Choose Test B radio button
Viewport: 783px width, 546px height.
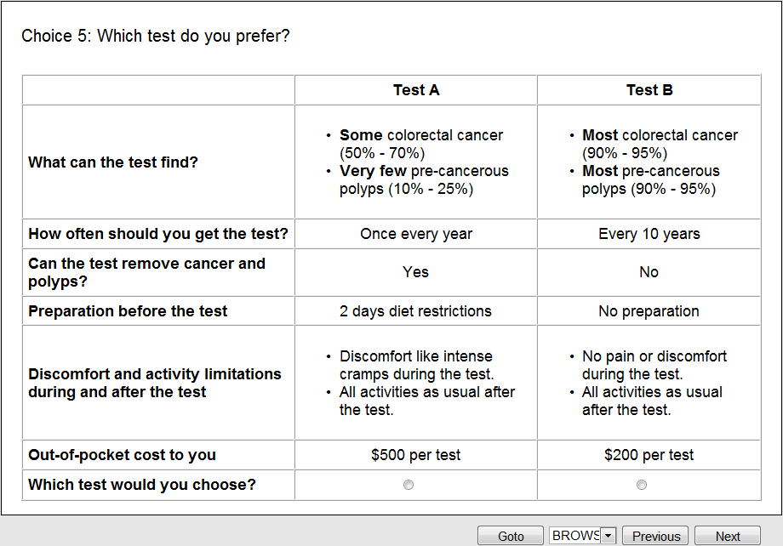tap(642, 485)
